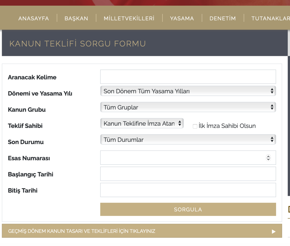Click the arrow icon on Geçmiş Dönem bar

[x=274, y=232]
